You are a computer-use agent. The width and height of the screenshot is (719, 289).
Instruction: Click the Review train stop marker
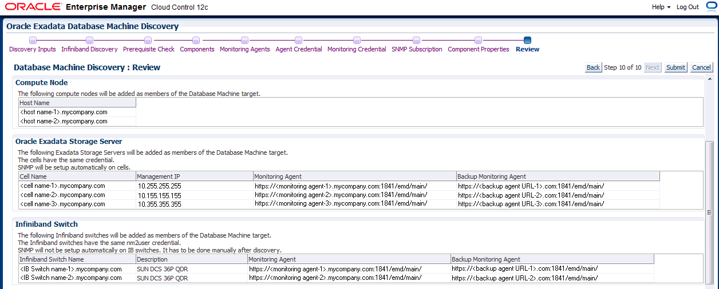[527, 40]
